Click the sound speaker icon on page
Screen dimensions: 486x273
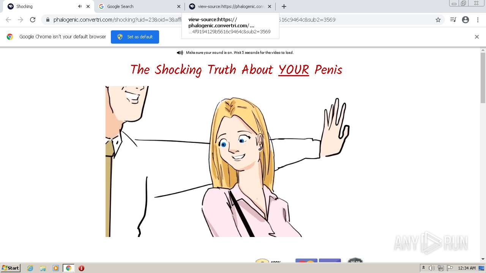tap(180, 53)
